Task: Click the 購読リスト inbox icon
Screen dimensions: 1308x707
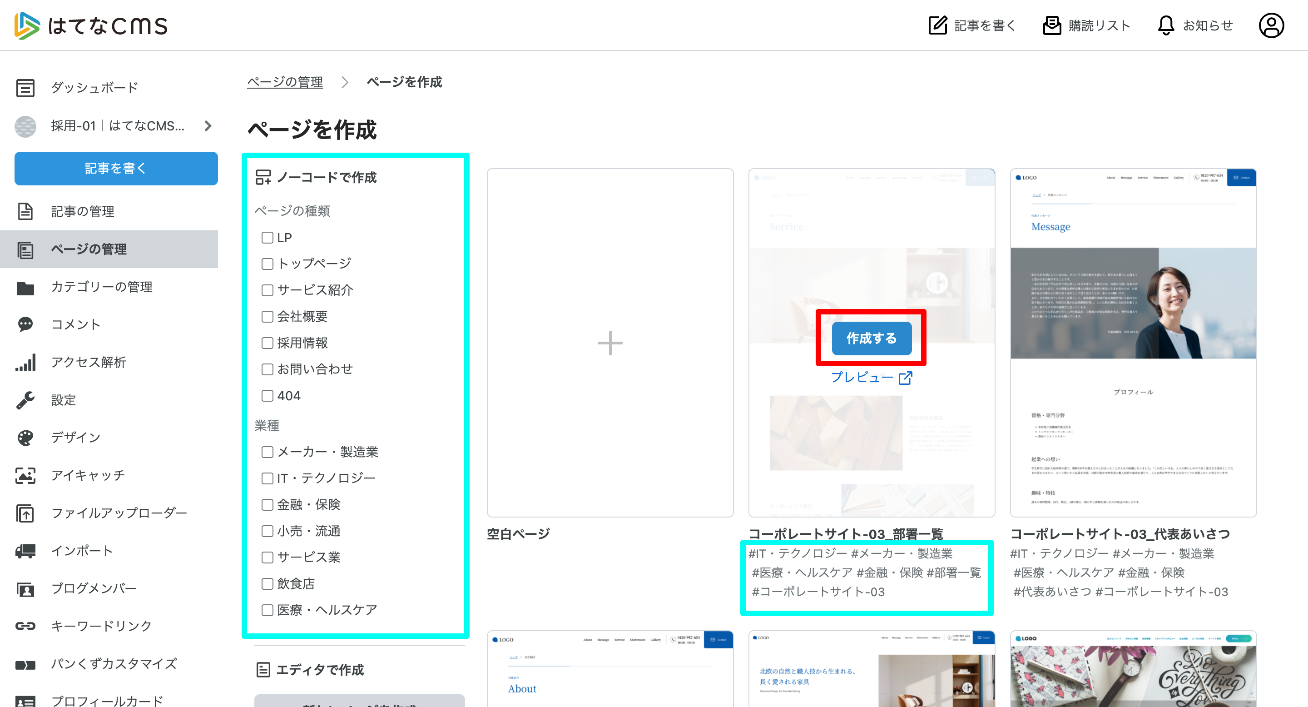Action: click(x=1051, y=25)
